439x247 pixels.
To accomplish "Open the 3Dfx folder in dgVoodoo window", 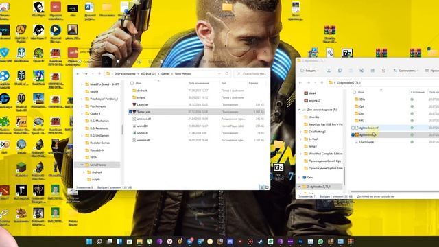I will coord(362,99).
